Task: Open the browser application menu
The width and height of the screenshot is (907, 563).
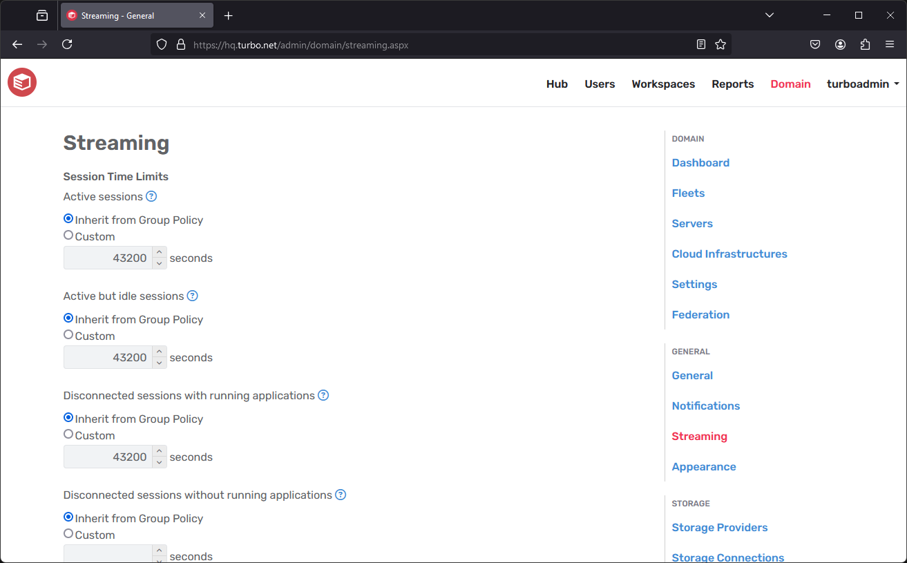Action: 890,44
